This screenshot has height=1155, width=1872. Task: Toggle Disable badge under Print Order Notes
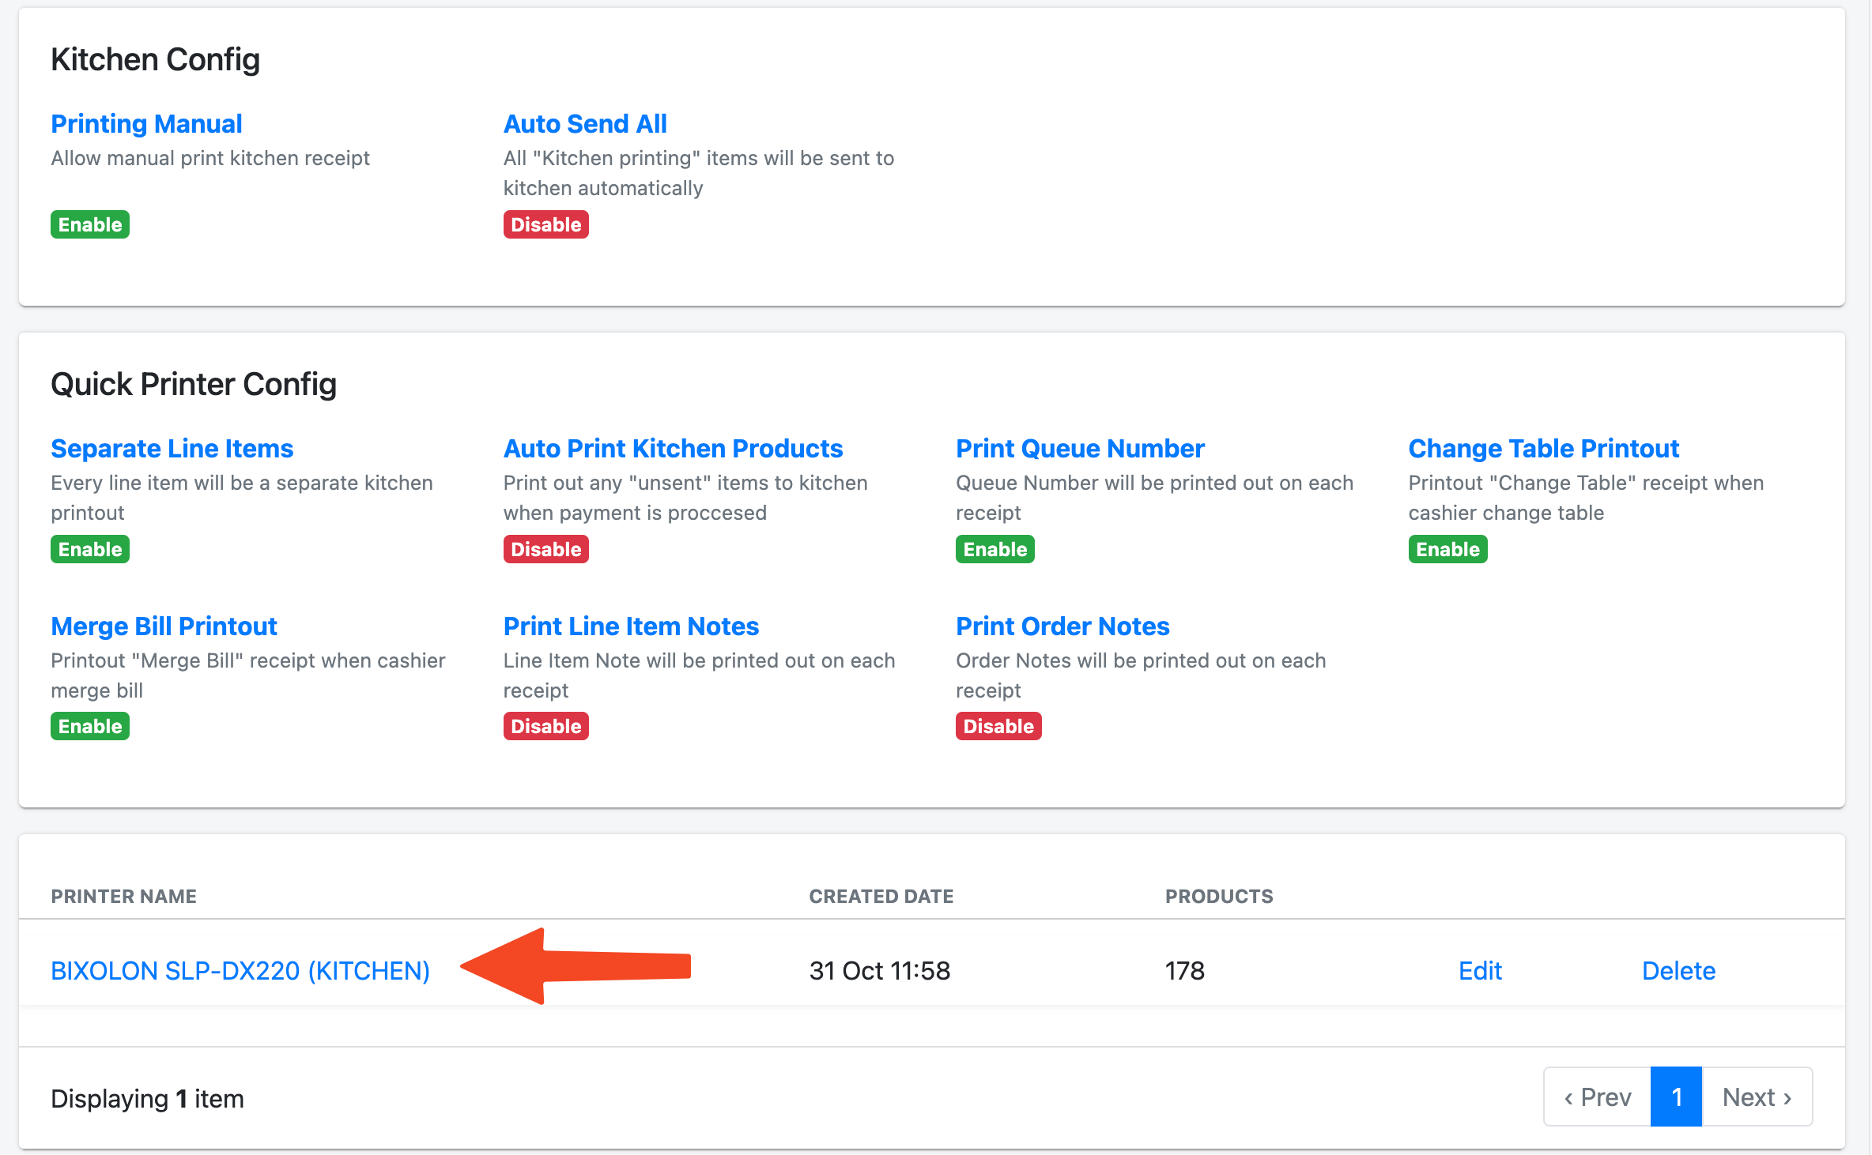pyautogui.click(x=998, y=726)
